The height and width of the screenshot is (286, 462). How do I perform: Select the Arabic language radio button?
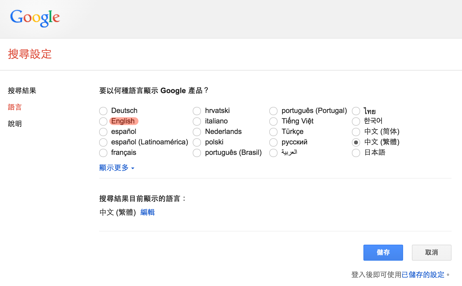coord(273,153)
